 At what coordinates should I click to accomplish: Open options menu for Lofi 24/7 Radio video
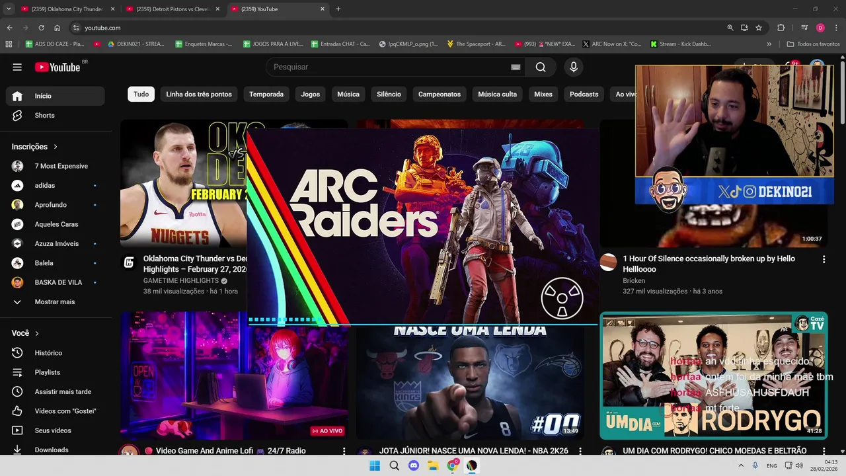(x=344, y=451)
